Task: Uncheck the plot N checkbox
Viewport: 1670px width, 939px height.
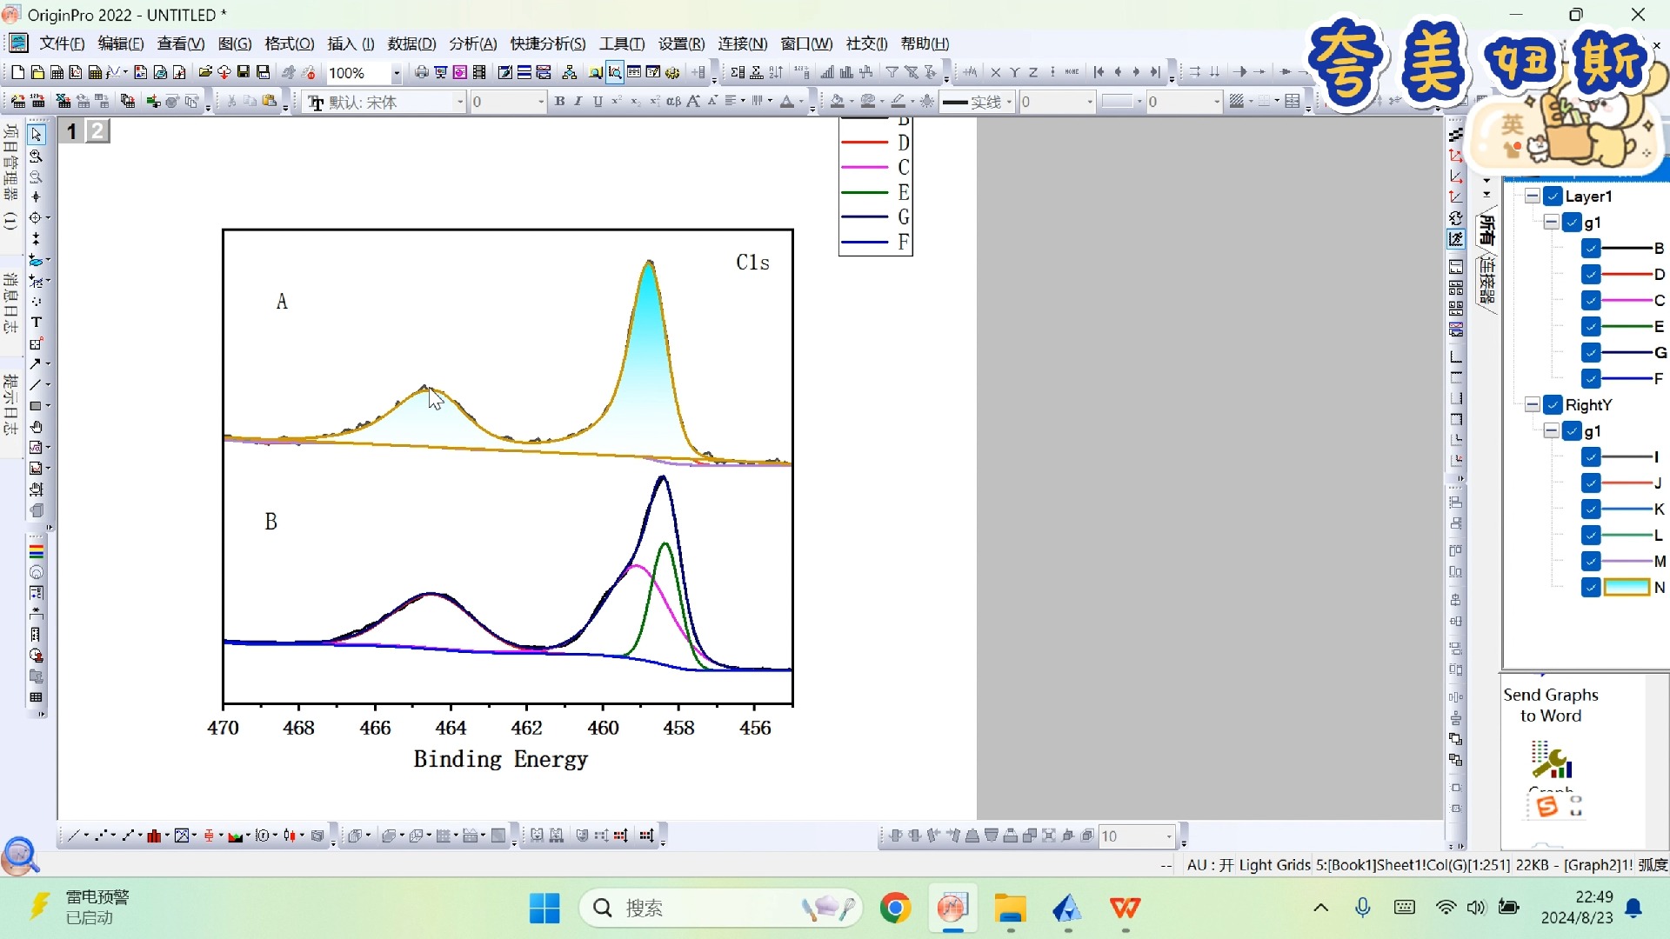Action: (x=1591, y=588)
